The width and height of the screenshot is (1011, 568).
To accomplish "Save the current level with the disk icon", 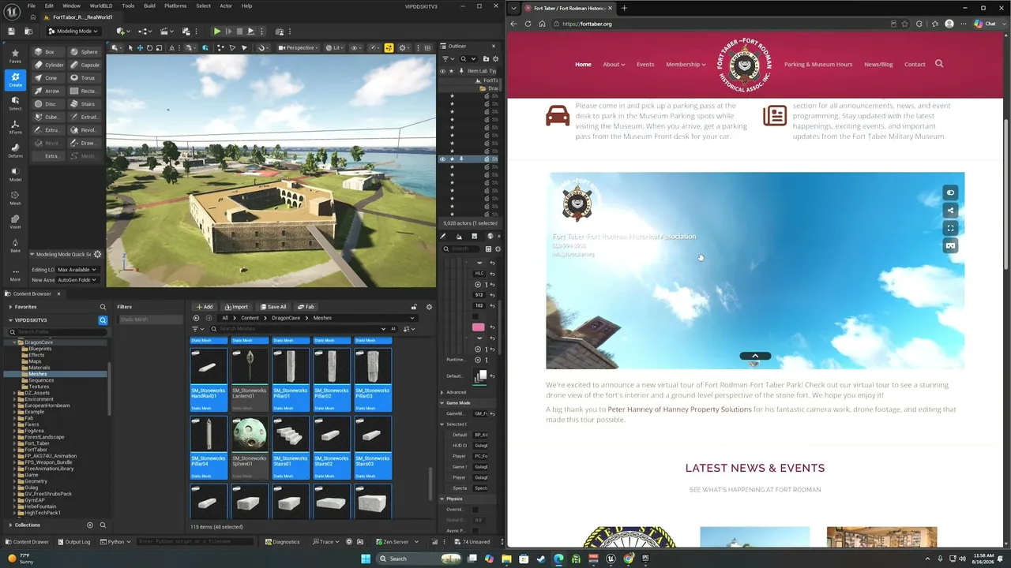I will coord(12,31).
